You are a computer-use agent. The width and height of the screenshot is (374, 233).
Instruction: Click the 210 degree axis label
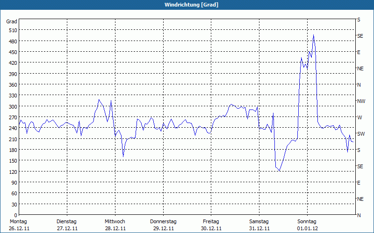point(13,139)
